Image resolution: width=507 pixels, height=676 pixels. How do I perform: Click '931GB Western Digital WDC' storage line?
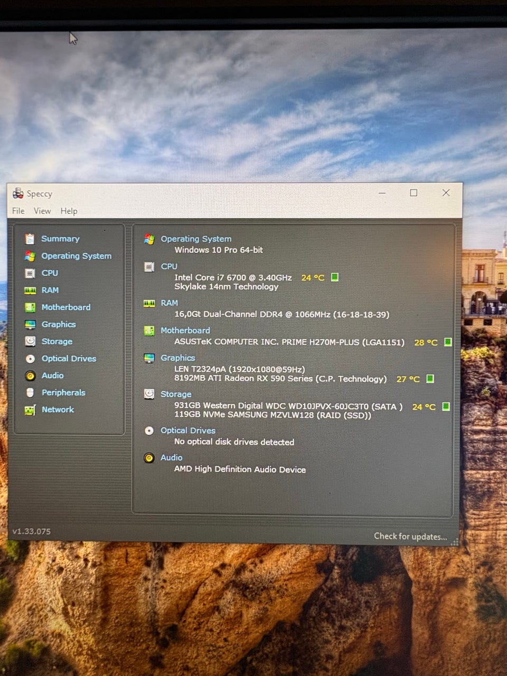point(288,406)
